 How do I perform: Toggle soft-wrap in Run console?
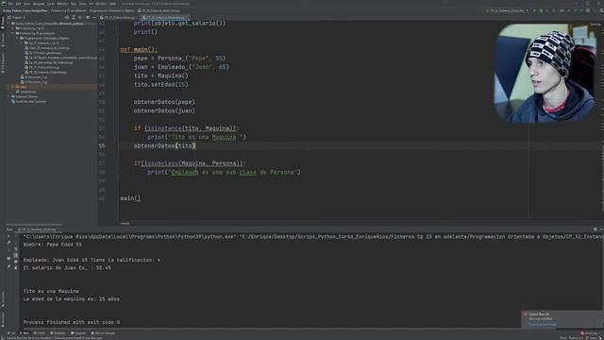[x=15, y=248]
